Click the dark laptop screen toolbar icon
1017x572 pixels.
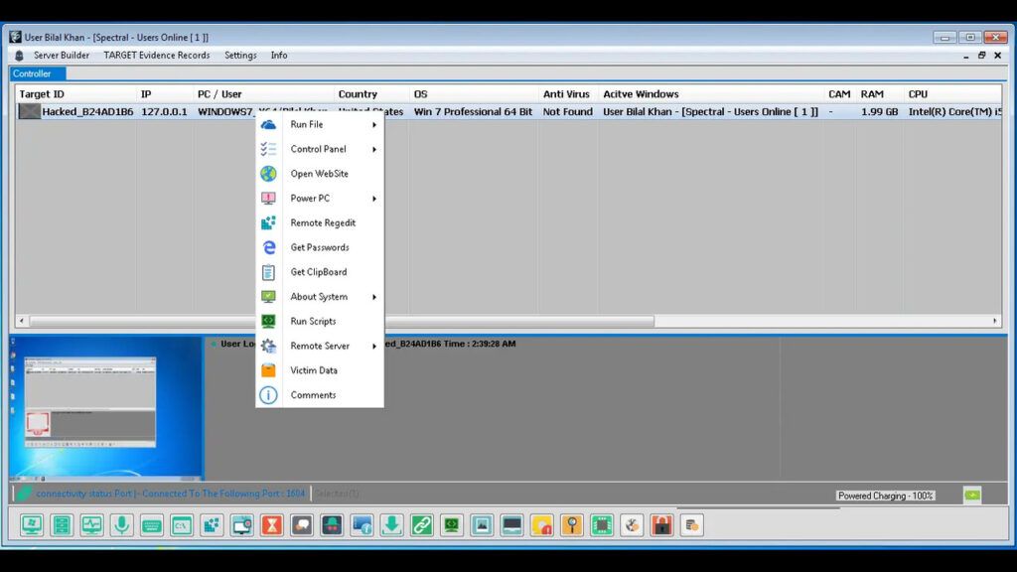click(x=511, y=524)
